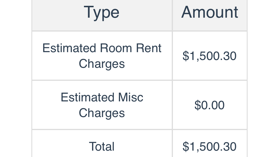The image size is (279, 157).
Task: Select the Estimated Room Rent Charges label
Action: click(102, 56)
